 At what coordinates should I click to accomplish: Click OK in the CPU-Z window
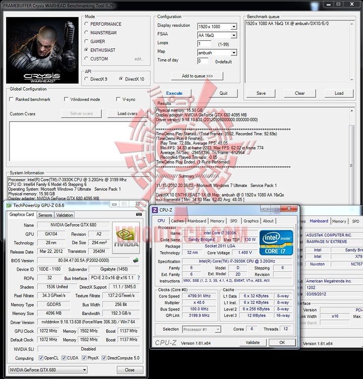point(282,343)
